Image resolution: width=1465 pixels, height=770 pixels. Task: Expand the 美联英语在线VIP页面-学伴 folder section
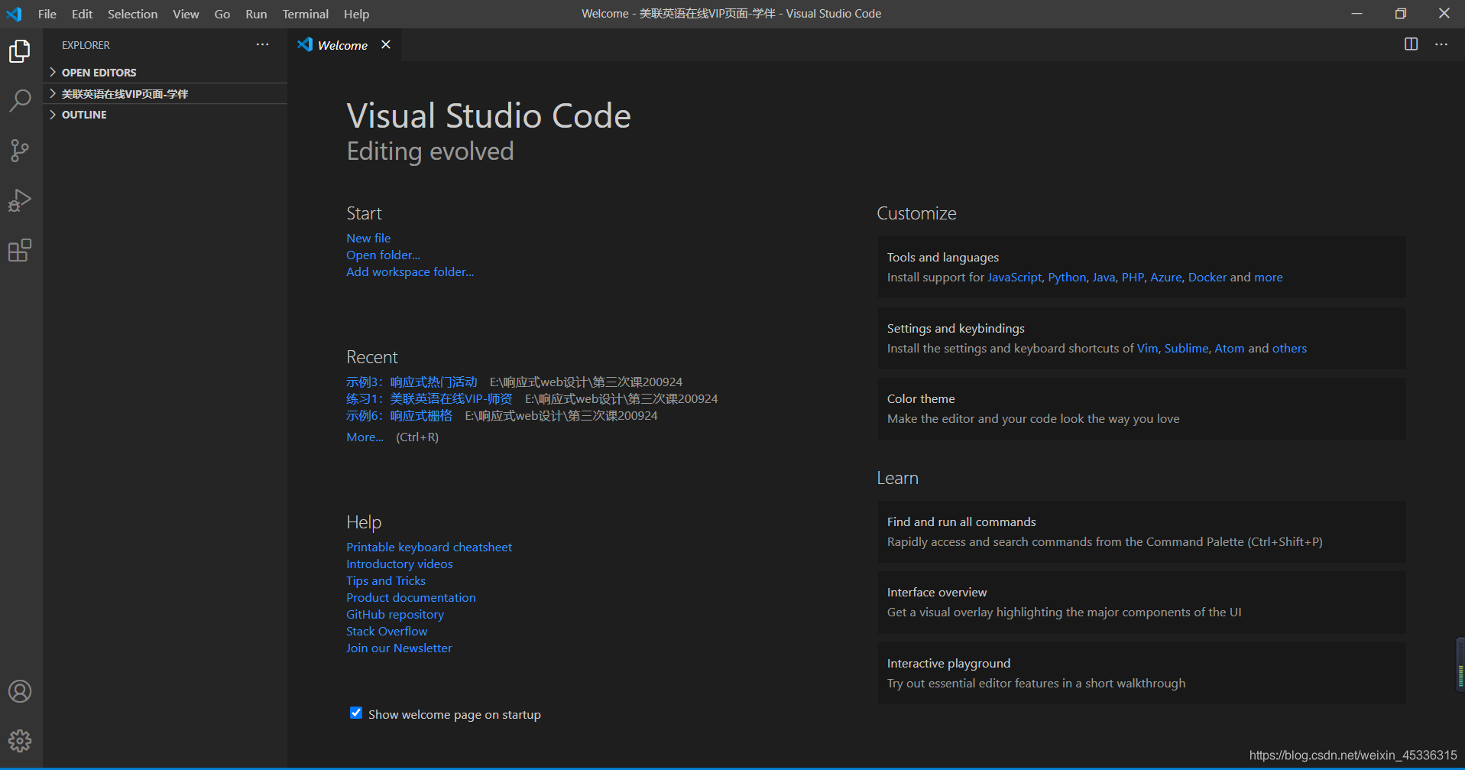[x=165, y=93]
